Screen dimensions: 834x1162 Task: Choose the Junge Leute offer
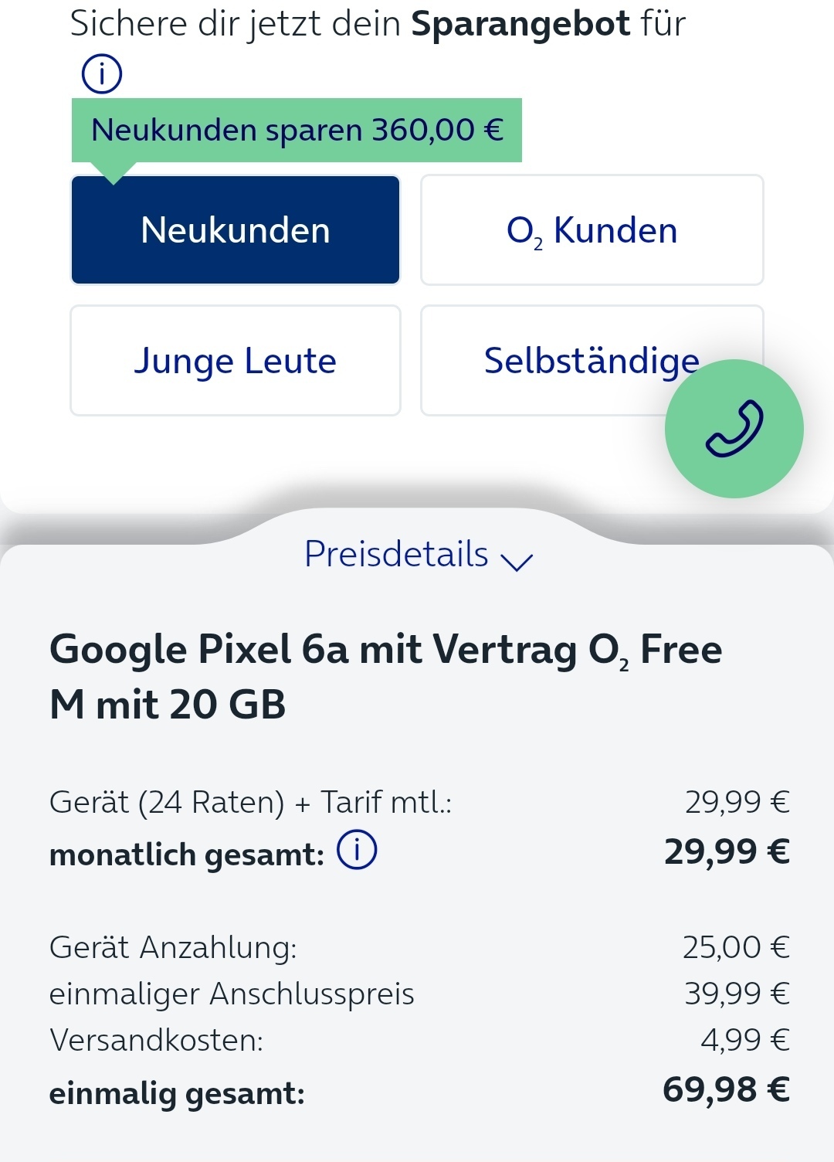click(x=236, y=361)
